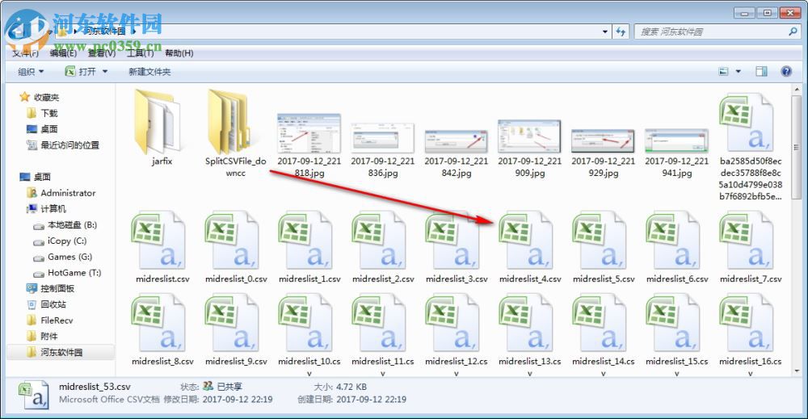
Task: Select the midreslist_0.csv file icon
Action: point(232,241)
